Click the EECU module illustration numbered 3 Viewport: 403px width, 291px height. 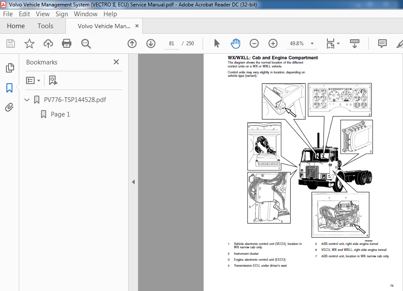click(356, 137)
